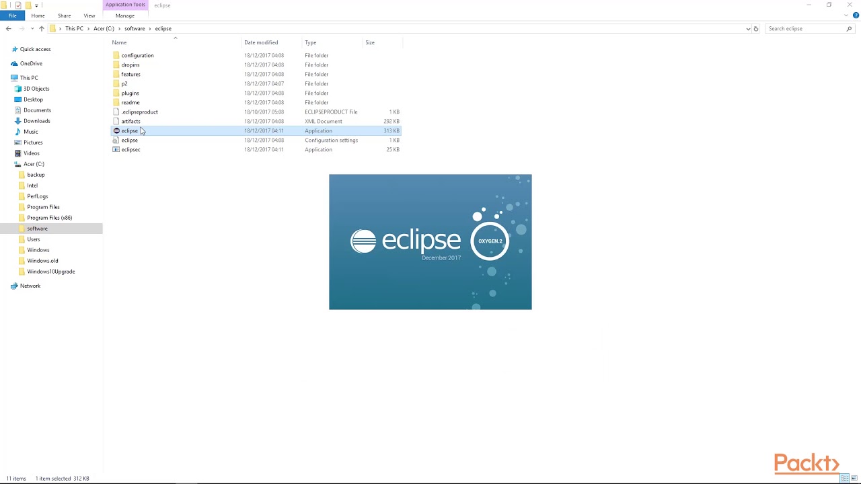Click software in the address bar breadcrumb
Screen dimensions: 861x484
click(135, 29)
